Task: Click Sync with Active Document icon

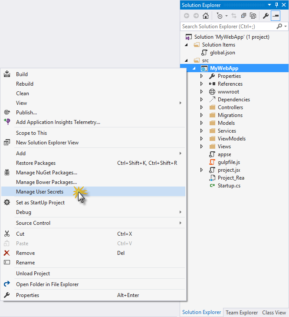Action: pyautogui.click(x=234, y=16)
